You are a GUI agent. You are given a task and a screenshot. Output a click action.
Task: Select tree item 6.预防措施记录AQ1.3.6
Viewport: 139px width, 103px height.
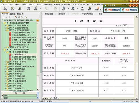point(20,45)
